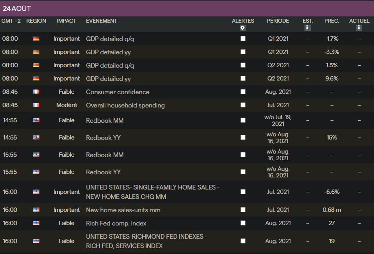Enable alert for New home sales-units mm
This screenshot has width=374, height=254.
(x=243, y=209)
